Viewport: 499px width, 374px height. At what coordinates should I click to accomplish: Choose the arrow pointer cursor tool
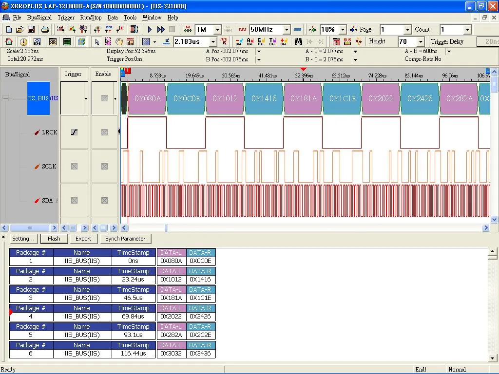(x=97, y=42)
